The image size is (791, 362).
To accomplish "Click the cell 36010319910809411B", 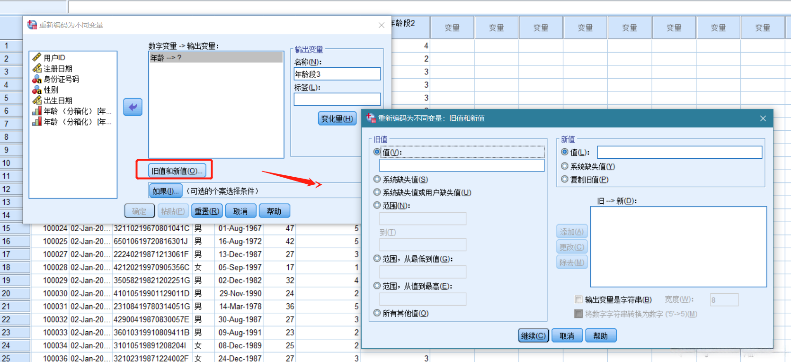I will [151, 333].
